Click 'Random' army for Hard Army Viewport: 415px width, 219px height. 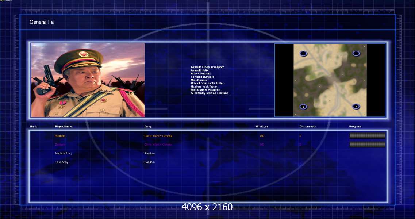pos(150,162)
